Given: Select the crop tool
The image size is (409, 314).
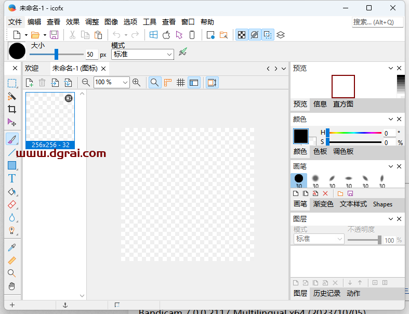Looking at the screenshot, I should tap(12, 109).
